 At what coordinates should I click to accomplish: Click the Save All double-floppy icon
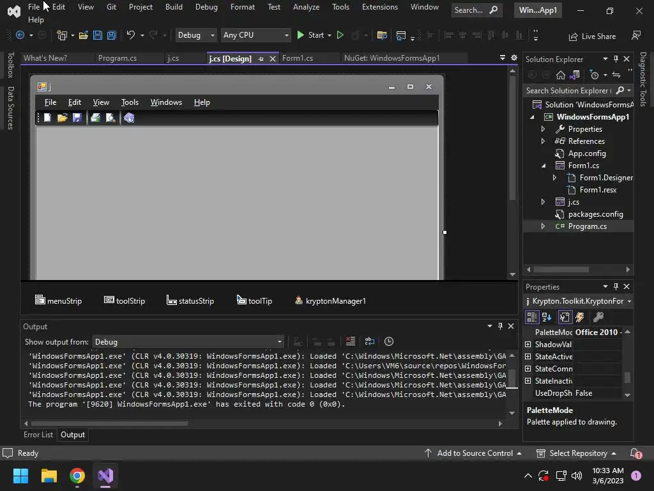(x=112, y=36)
